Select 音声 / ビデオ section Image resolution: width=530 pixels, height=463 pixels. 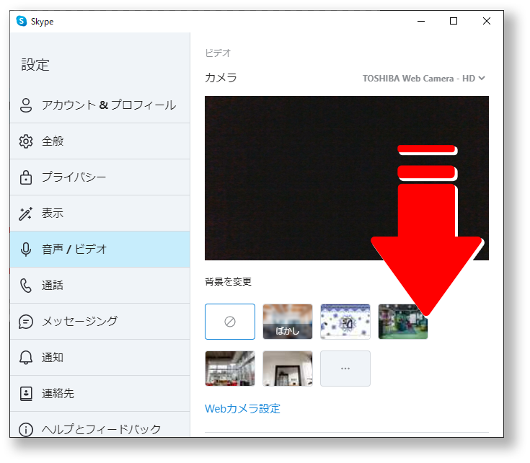[x=100, y=250]
